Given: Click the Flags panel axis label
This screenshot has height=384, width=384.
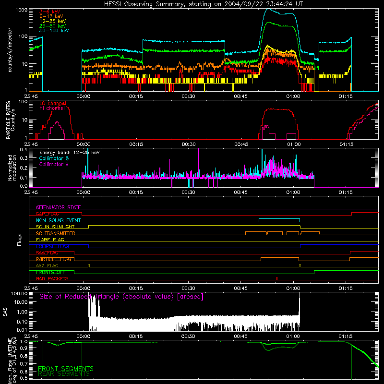Looking at the screenshot, I should tap(19, 240).
